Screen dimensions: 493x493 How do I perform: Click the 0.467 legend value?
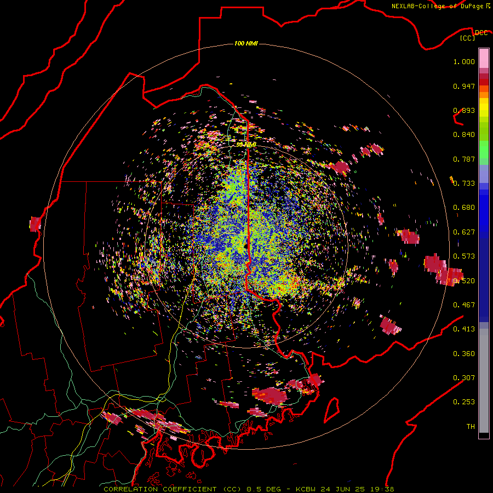(x=464, y=305)
